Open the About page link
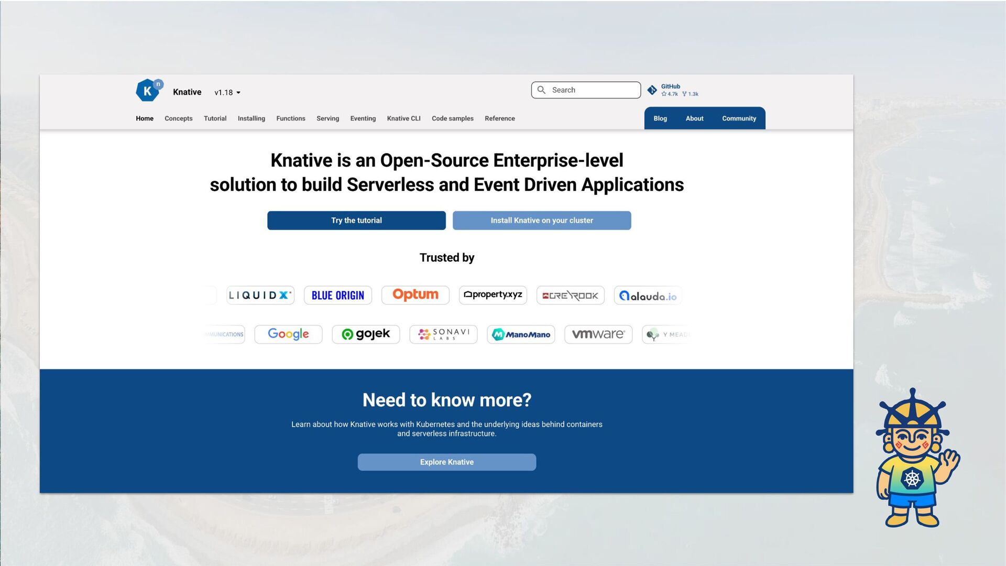 (695, 118)
